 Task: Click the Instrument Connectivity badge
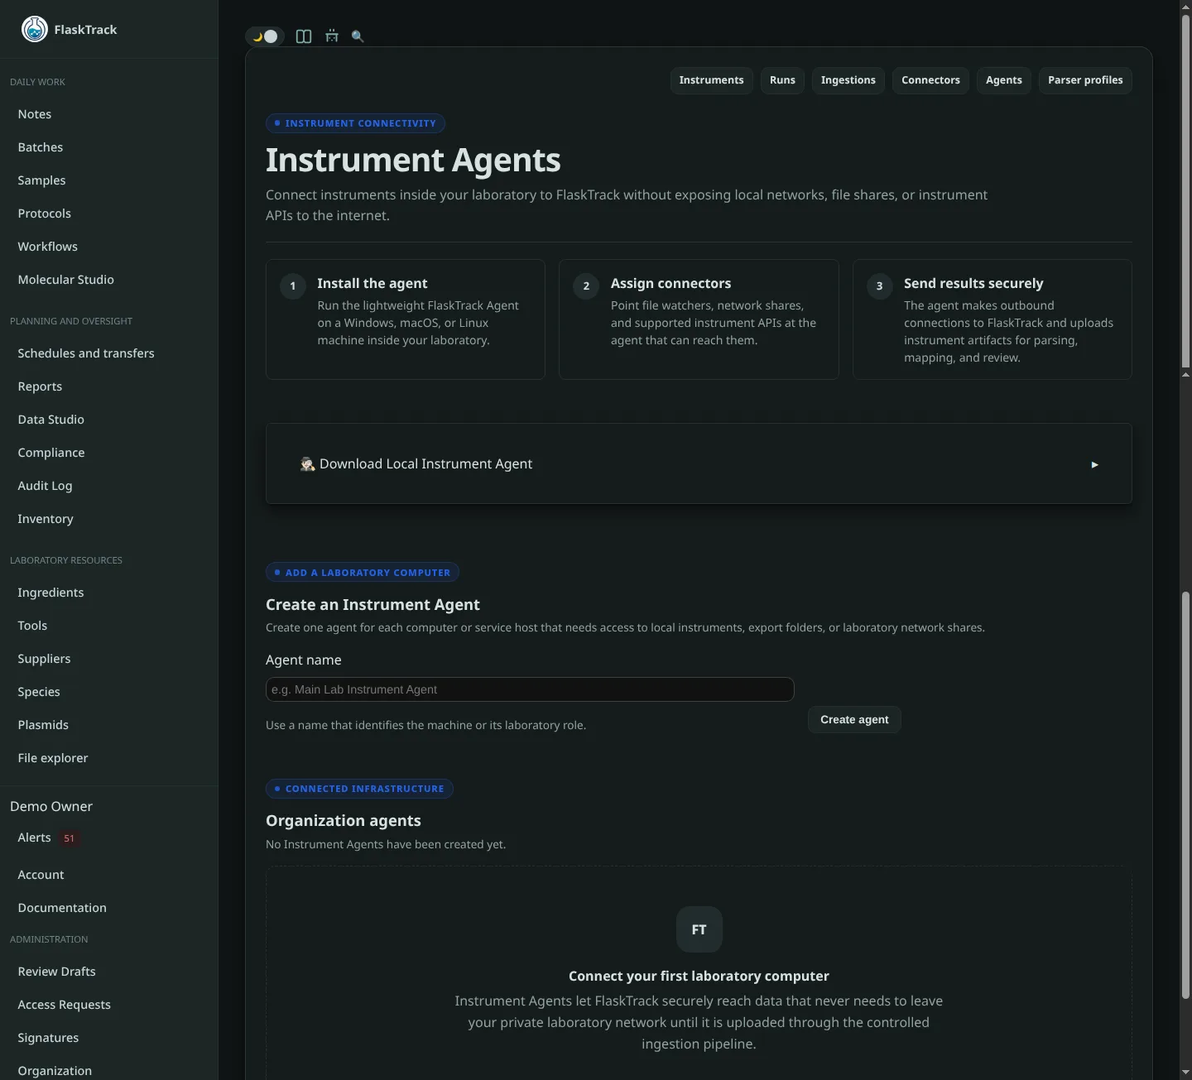point(355,123)
